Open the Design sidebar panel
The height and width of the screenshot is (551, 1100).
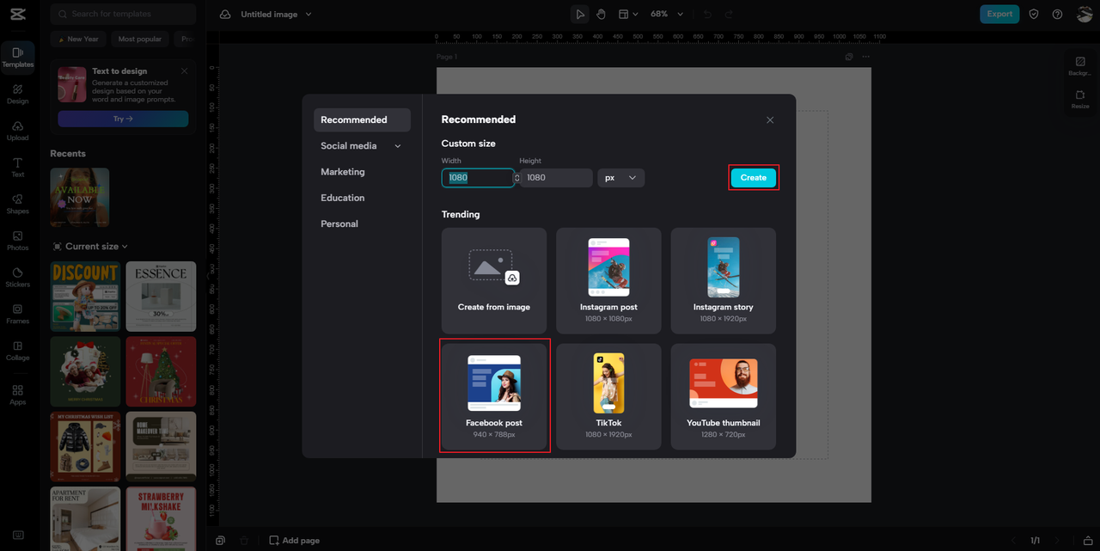tap(18, 95)
